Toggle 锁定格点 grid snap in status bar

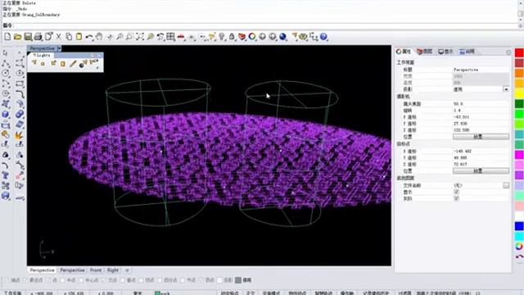229,293
